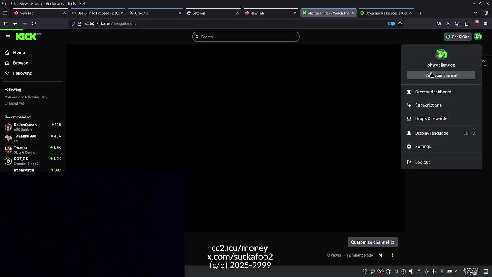This screenshot has width=492, height=277.
Task: Click the Get KICKs button
Action: 457,37
